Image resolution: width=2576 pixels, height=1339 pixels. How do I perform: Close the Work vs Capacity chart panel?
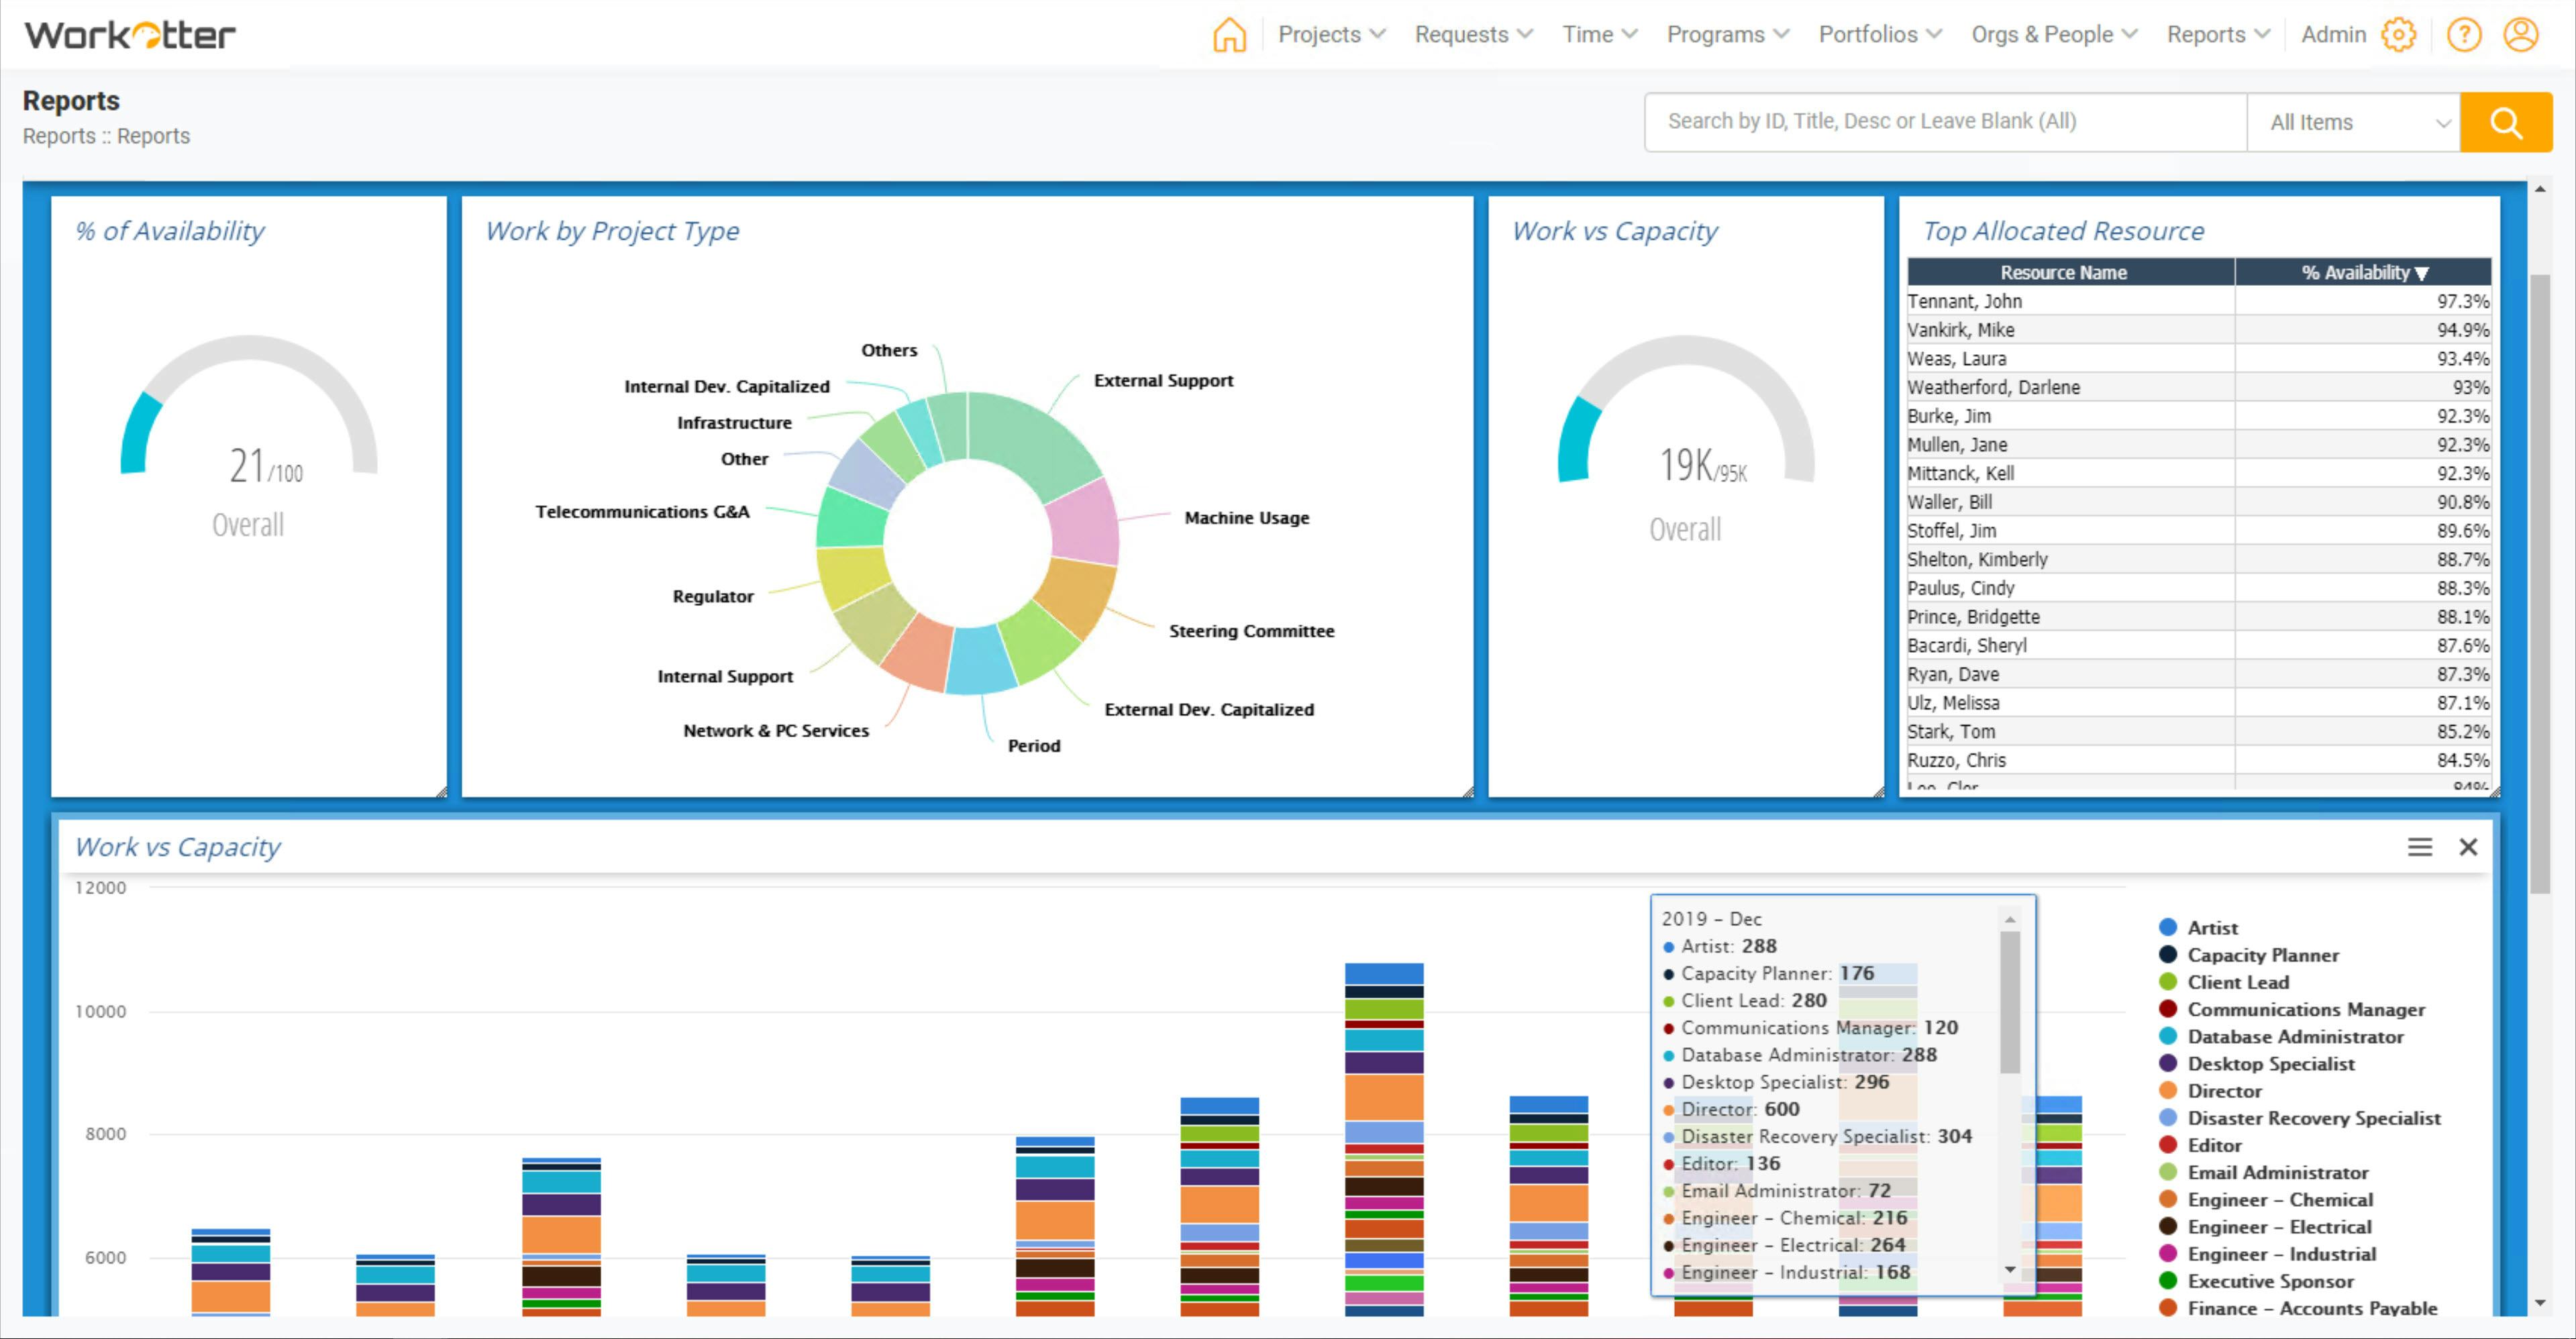(2468, 847)
